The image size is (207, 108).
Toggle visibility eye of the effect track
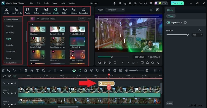[x=12, y=84]
